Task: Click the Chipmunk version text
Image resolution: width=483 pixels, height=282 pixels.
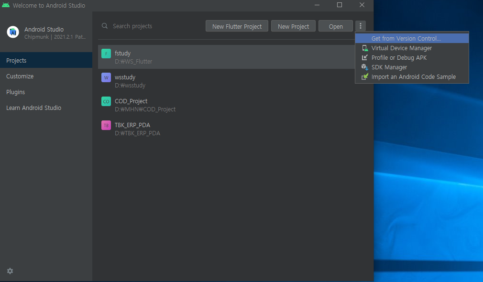Action: coord(55,37)
